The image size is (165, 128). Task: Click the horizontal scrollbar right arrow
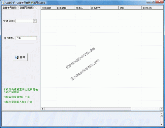click(x=161, y=109)
